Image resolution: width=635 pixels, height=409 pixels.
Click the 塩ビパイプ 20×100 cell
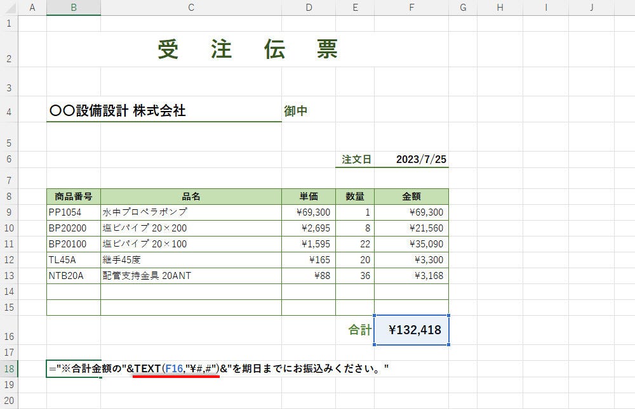point(191,244)
